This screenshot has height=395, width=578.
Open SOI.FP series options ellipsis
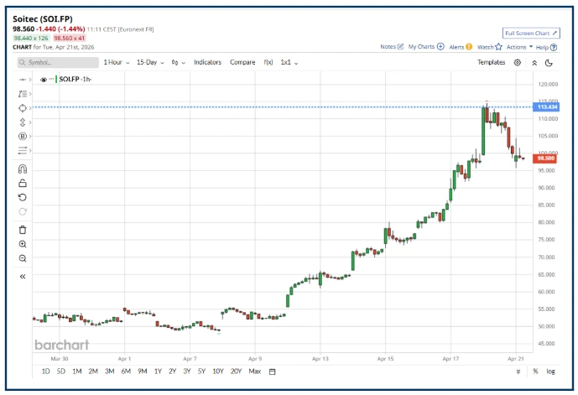(51, 79)
